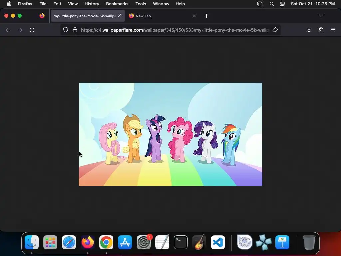Click the Firefox icon in the Dock
Viewport: 341px width, 256px height.
coord(88,242)
